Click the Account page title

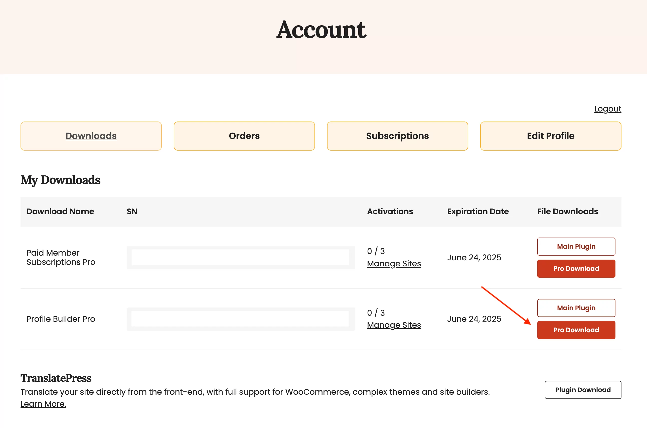(321, 30)
